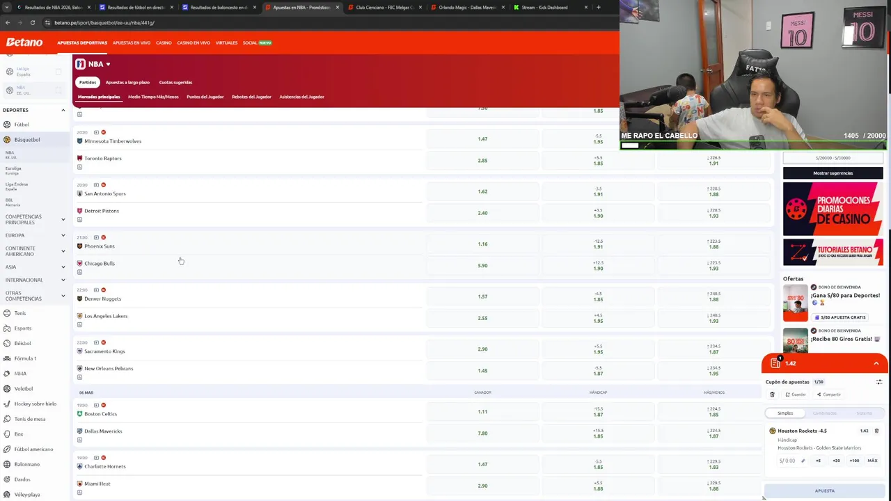Switch to Cuotas sugeridas tab
891x501 pixels.
click(175, 83)
